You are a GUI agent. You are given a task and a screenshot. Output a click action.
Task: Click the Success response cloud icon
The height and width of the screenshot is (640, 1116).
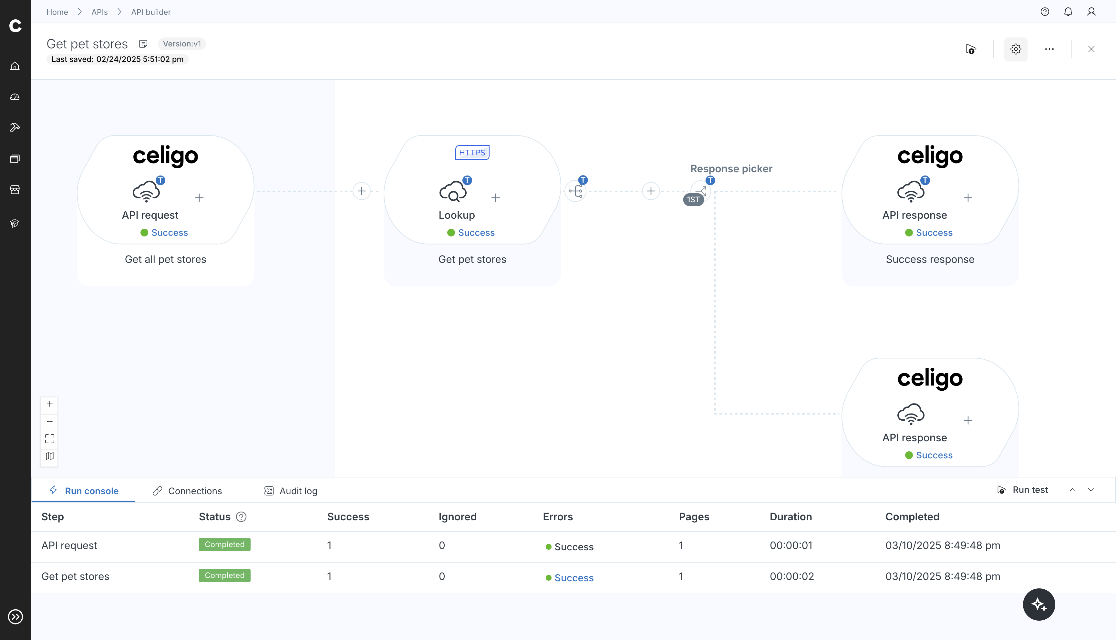(x=911, y=192)
